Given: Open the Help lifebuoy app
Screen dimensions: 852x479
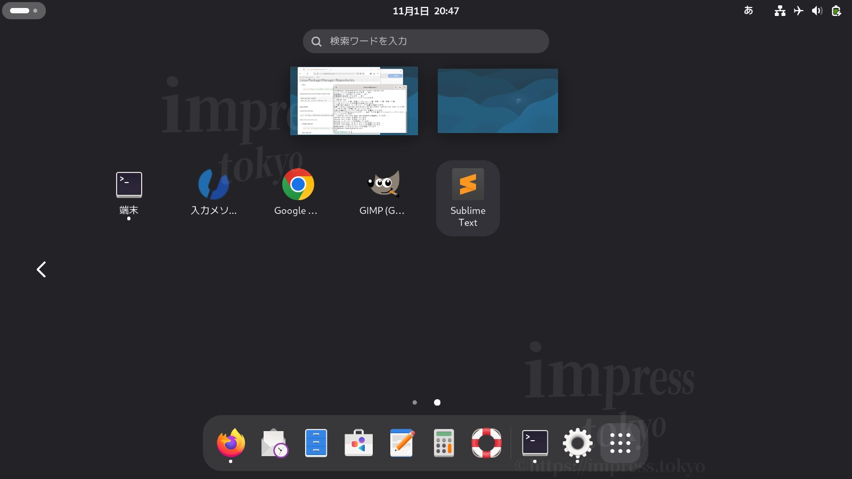Looking at the screenshot, I should click(485, 442).
